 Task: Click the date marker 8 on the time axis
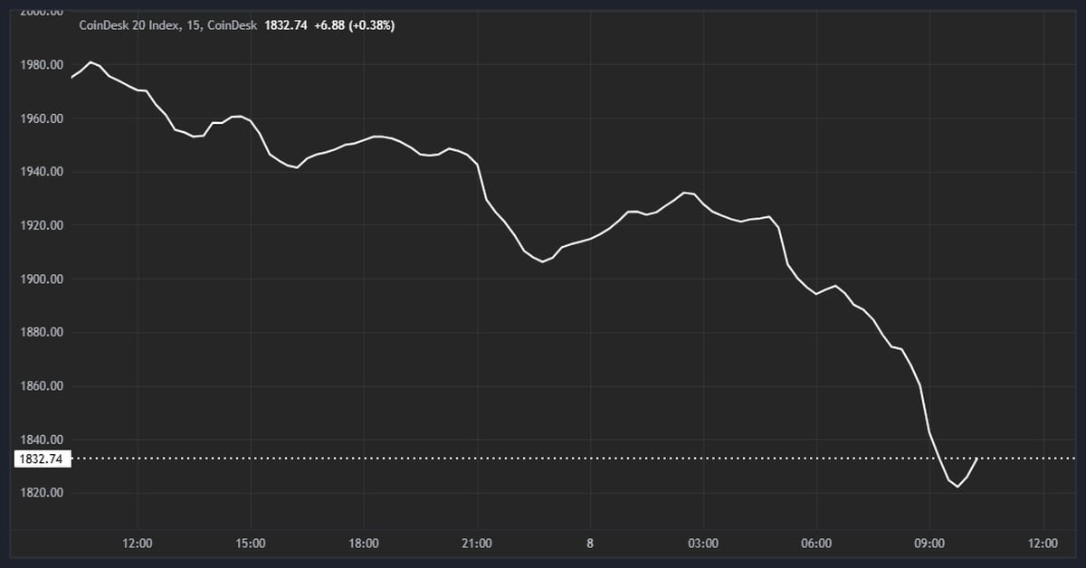pos(589,544)
